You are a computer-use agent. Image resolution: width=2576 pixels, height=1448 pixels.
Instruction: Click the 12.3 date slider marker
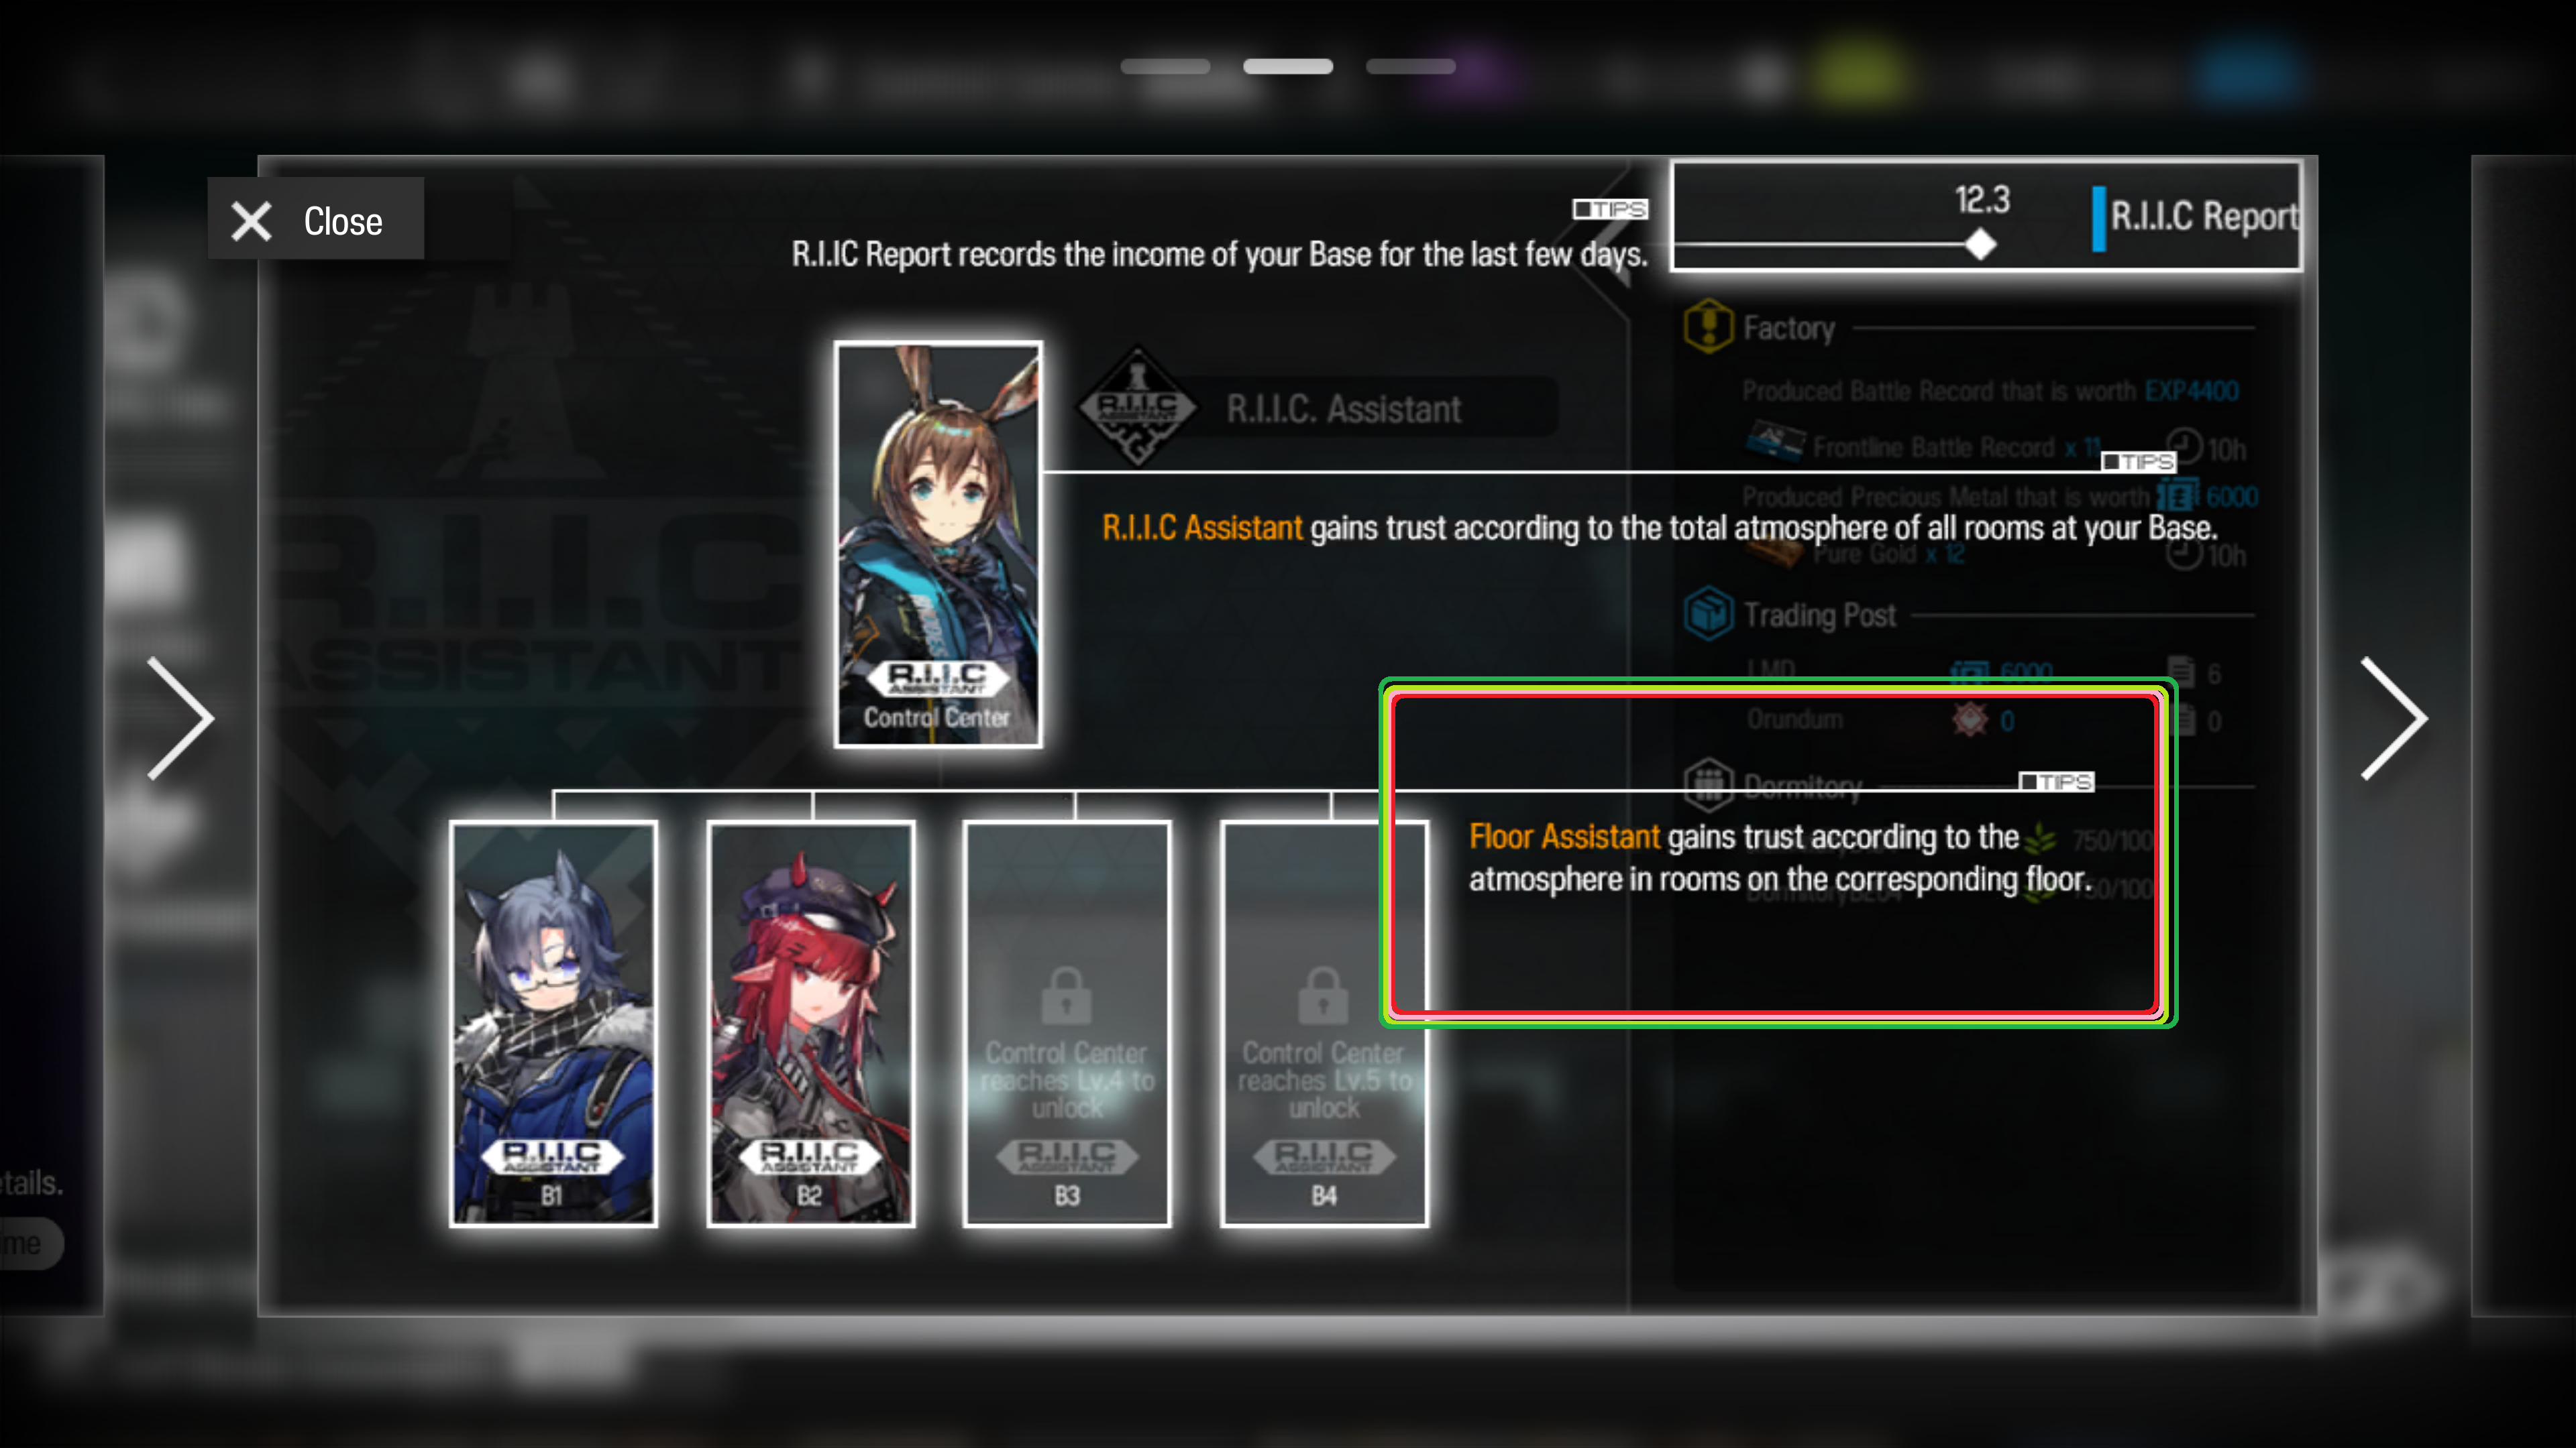click(1980, 244)
